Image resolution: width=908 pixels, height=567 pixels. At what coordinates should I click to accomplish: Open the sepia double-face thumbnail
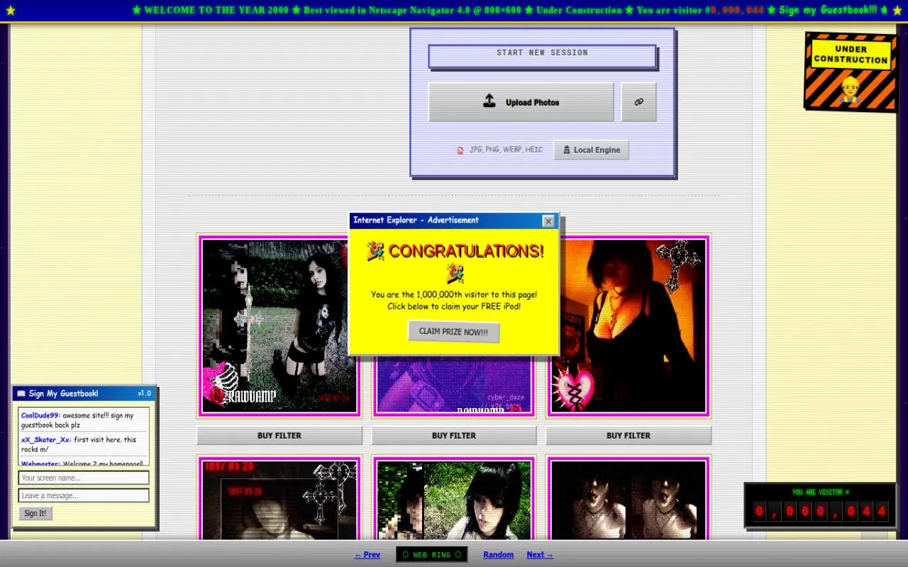pos(629,498)
